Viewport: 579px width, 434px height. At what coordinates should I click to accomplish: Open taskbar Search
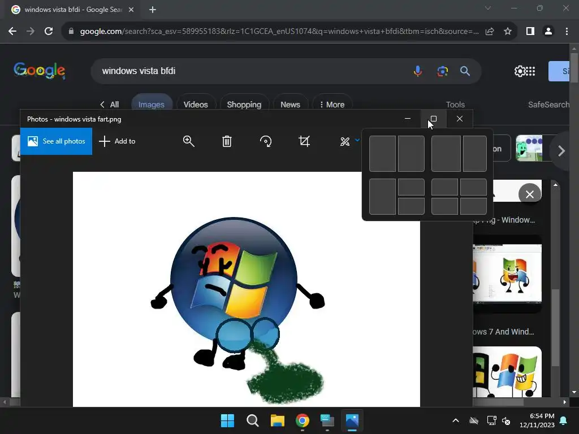click(253, 420)
